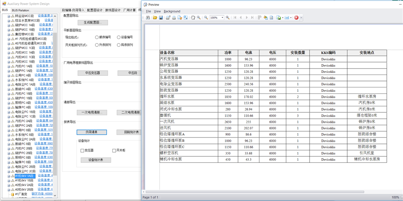
Task: Click the cylinder icon beside #1厂高变
Action: (12, 194)
